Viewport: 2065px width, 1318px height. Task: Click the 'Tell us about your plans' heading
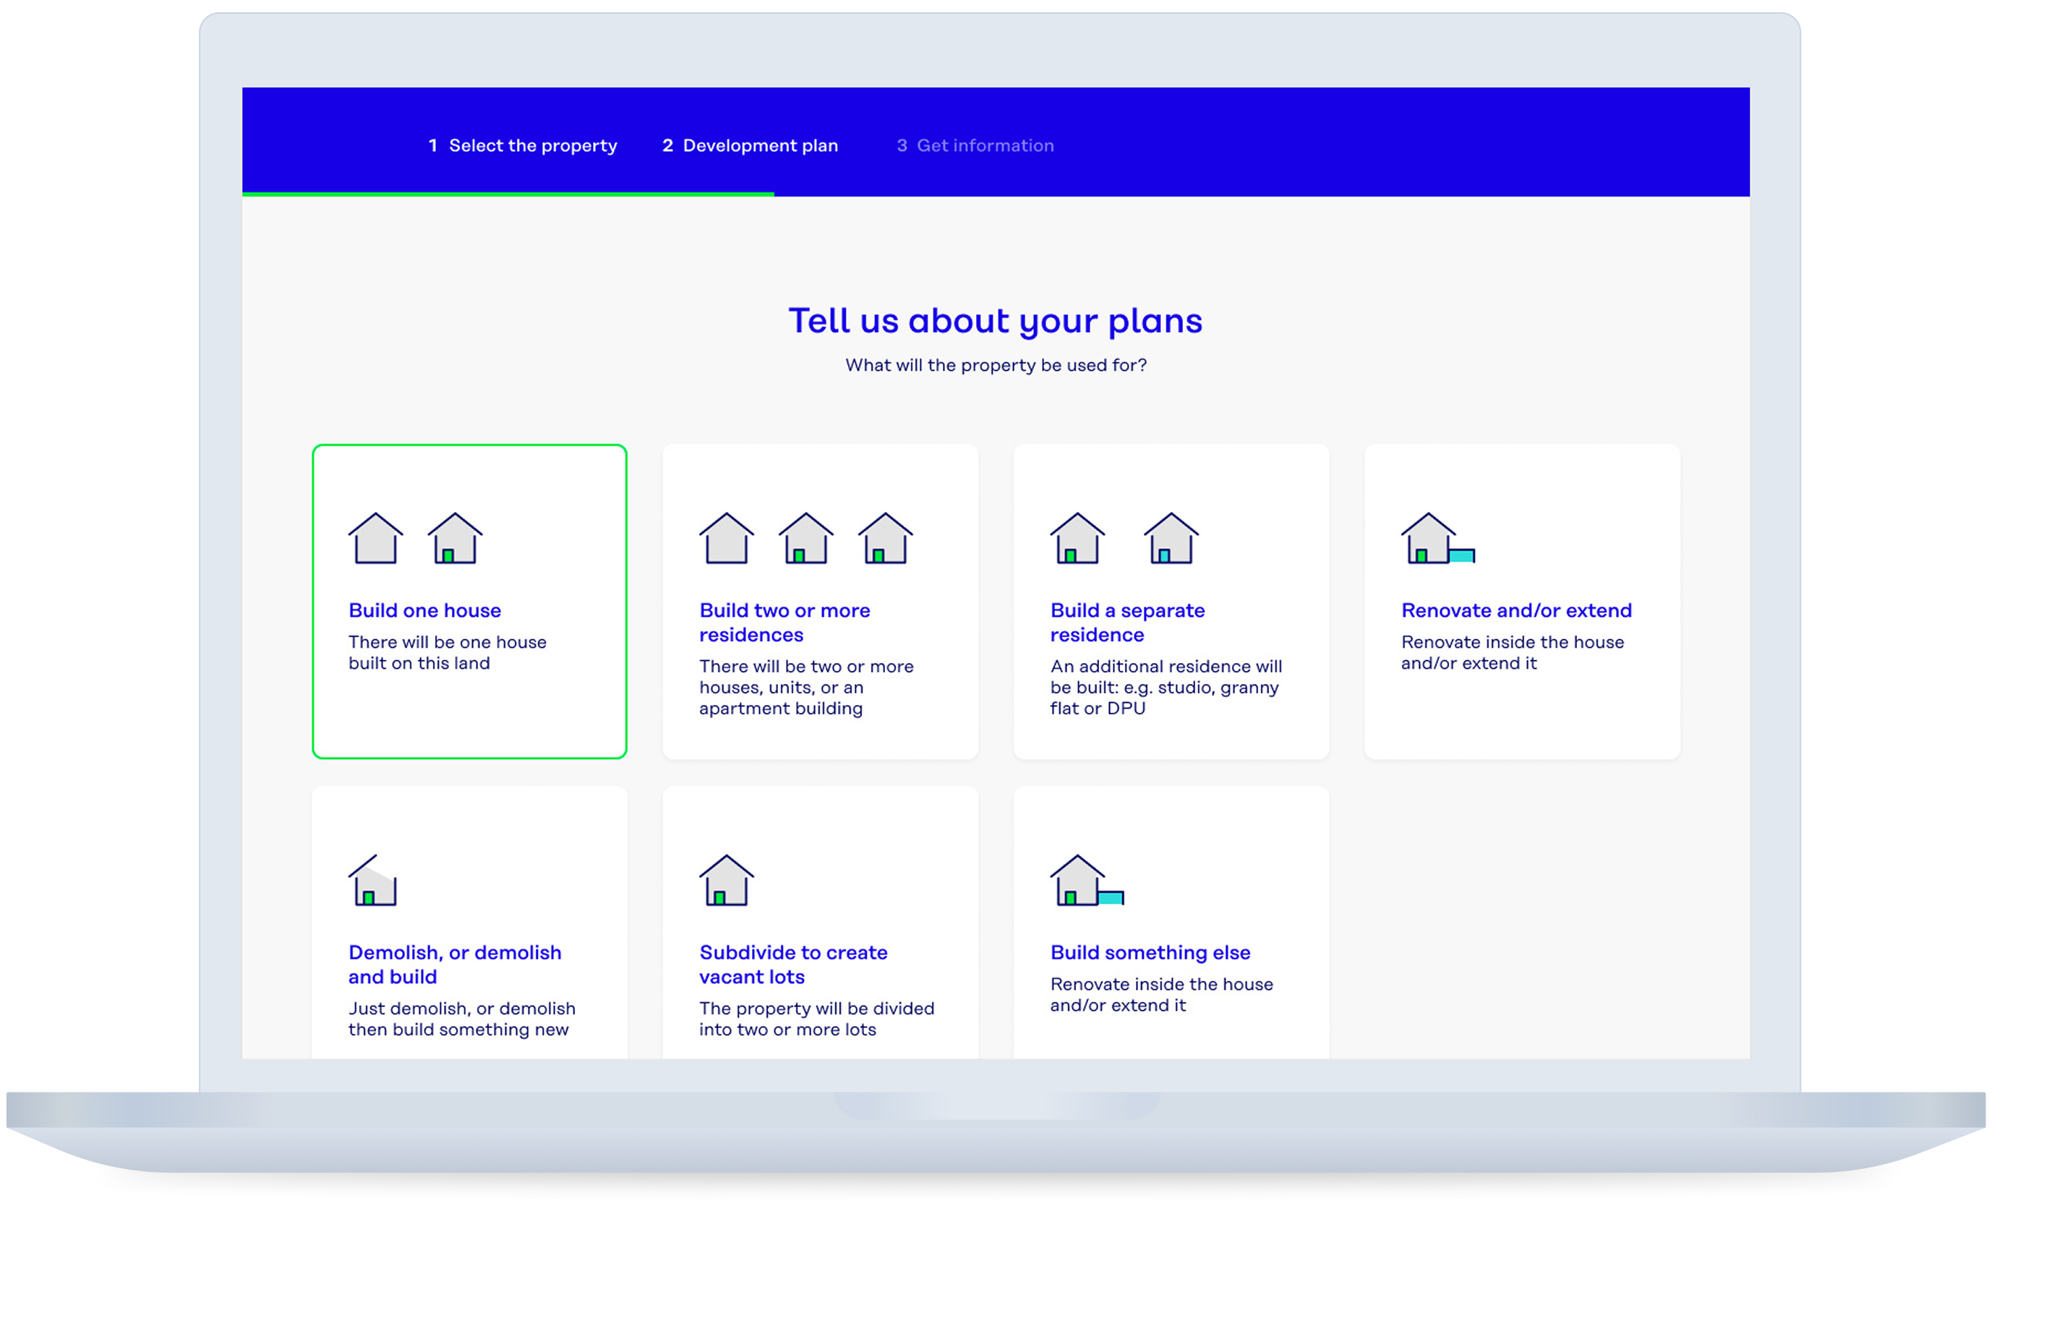point(995,322)
